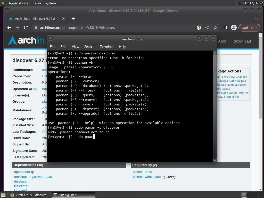
Task: Open the archlinux-appstream-data dependency link
Action: tap(33, 177)
